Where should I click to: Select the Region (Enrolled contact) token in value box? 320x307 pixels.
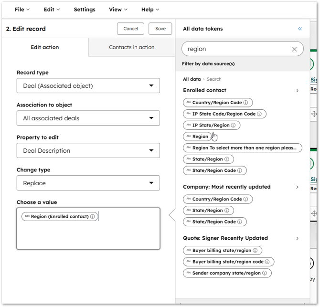tap(60, 216)
